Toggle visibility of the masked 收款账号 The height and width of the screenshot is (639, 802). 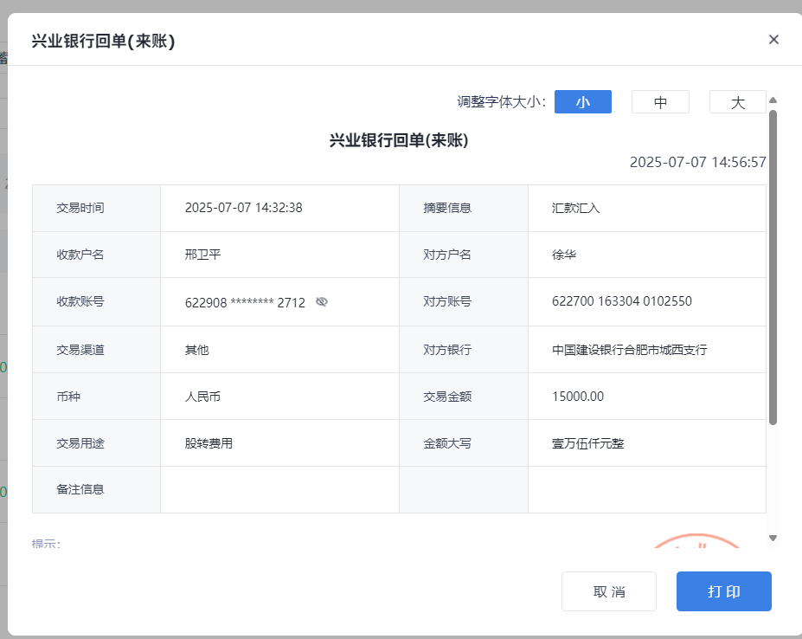point(322,302)
